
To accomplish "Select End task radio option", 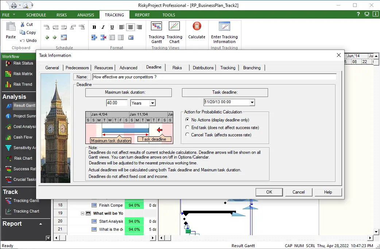I will (187, 128).
